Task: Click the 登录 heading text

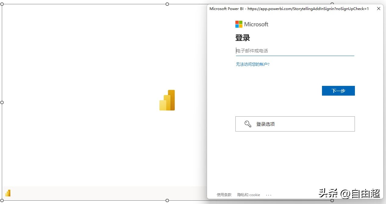Action: pyautogui.click(x=243, y=38)
